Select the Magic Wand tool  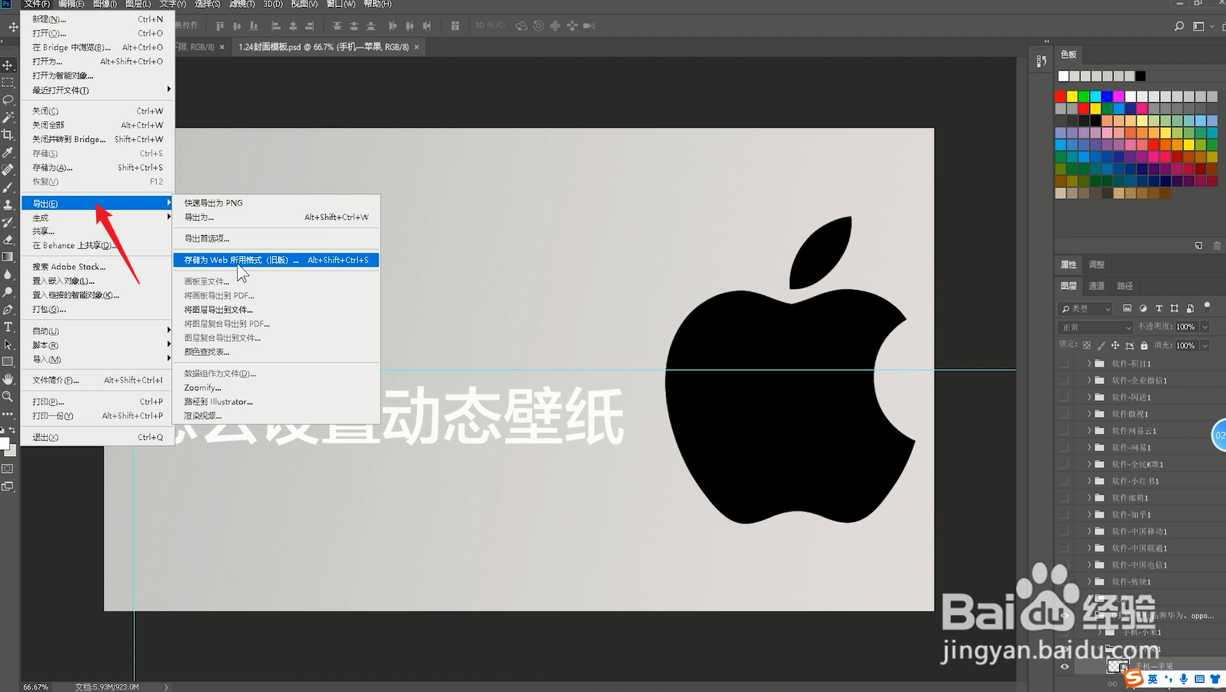point(8,118)
